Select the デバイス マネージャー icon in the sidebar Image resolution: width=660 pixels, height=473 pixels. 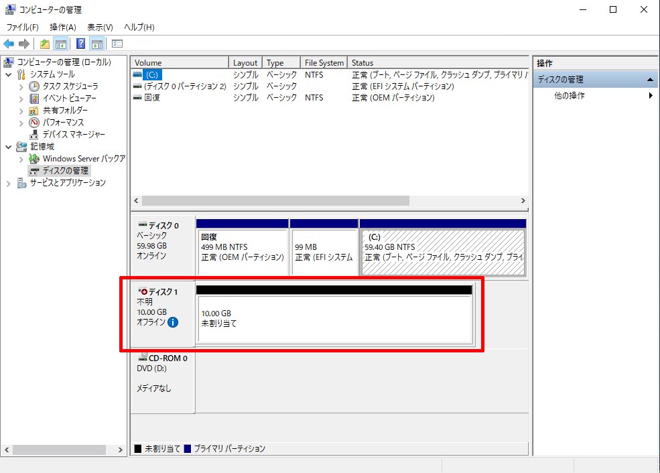(x=34, y=134)
